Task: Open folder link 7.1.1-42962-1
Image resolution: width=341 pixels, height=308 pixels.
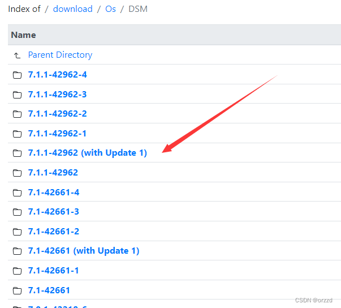Action: coord(57,134)
